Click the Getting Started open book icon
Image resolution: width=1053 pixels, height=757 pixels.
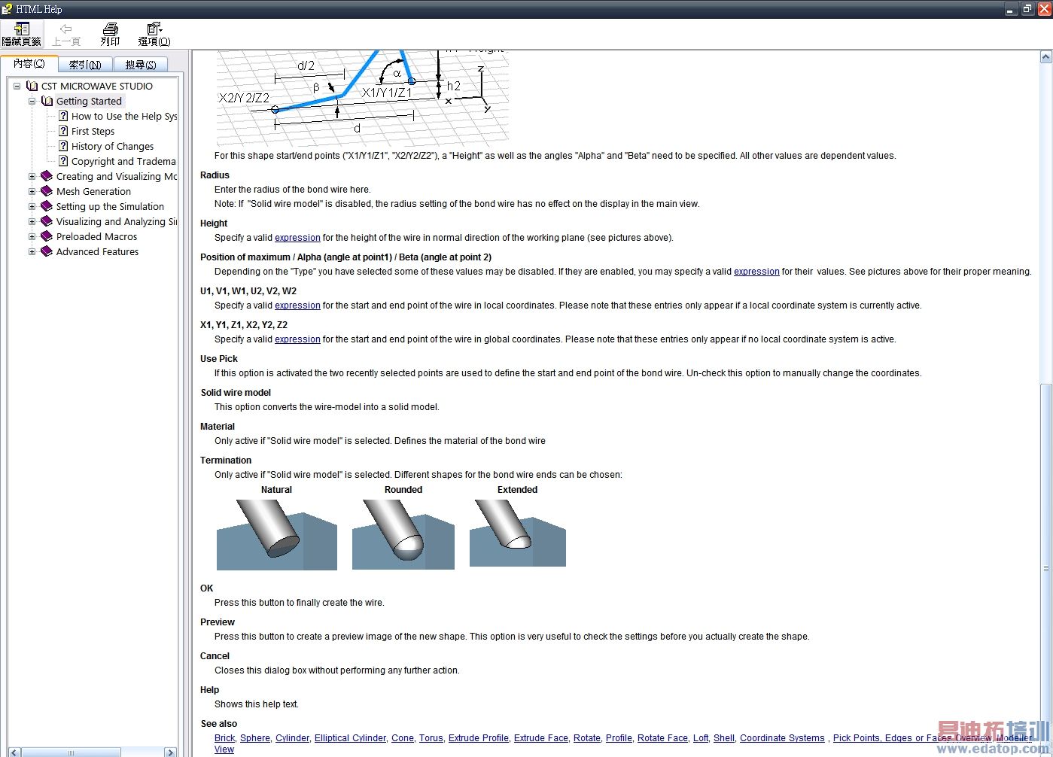tap(47, 101)
